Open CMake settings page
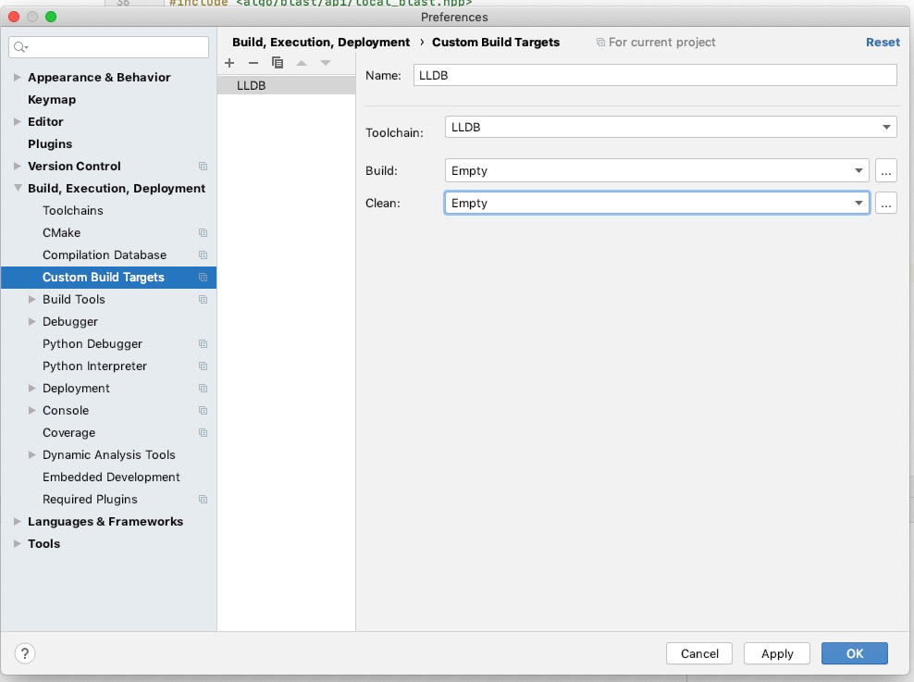The height and width of the screenshot is (682, 914). pos(62,232)
